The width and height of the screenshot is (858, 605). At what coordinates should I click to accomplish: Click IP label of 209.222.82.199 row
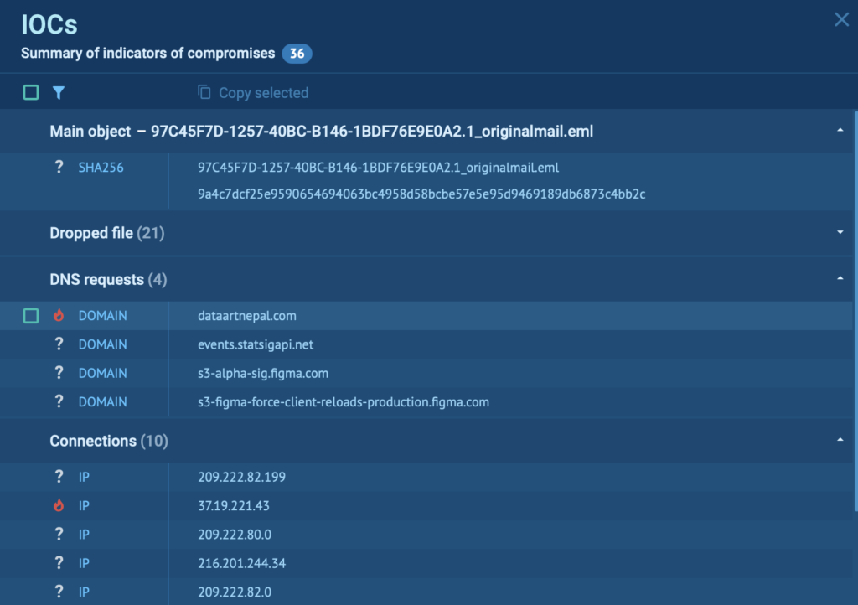(84, 477)
